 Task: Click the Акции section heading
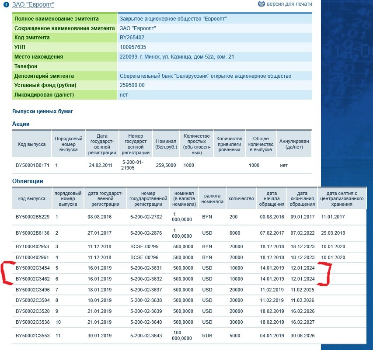click(x=21, y=124)
